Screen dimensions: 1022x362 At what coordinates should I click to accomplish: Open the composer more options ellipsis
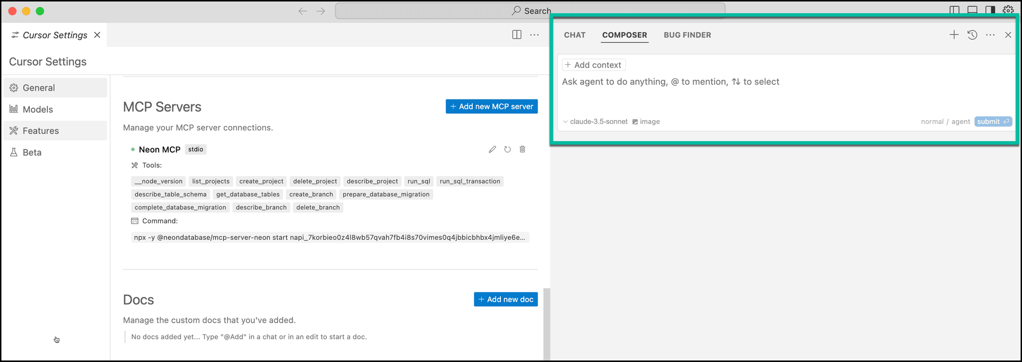click(990, 35)
